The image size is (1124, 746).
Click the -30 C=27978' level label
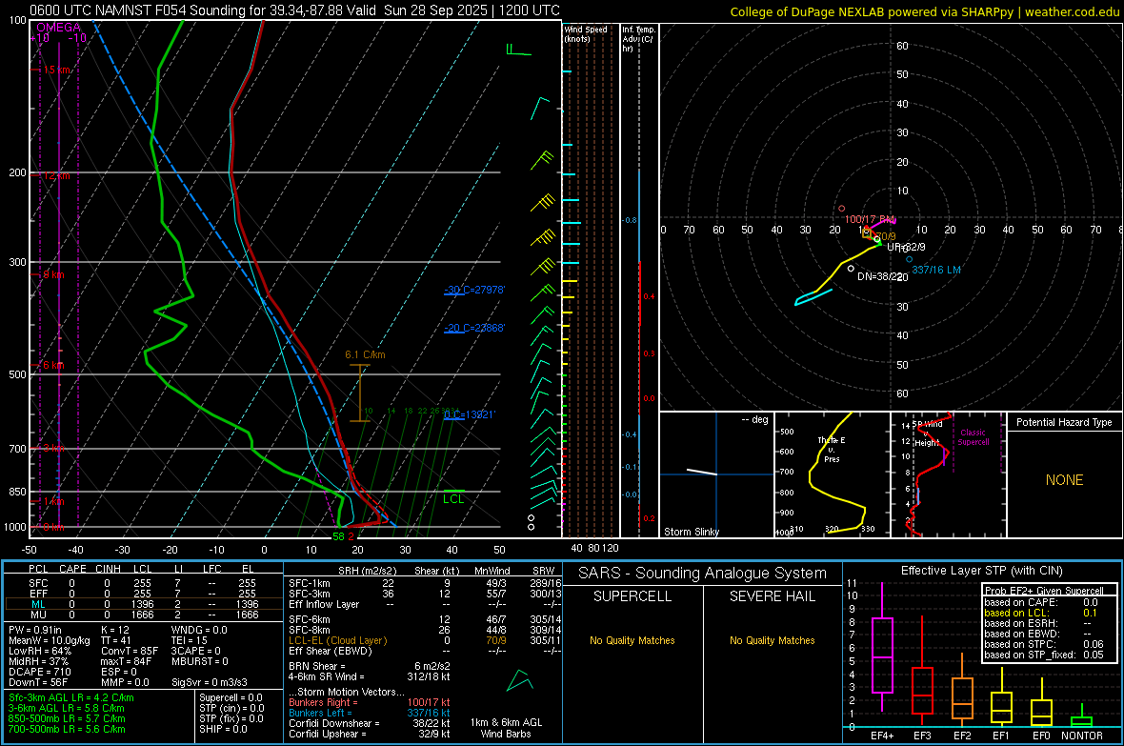click(474, 290)
